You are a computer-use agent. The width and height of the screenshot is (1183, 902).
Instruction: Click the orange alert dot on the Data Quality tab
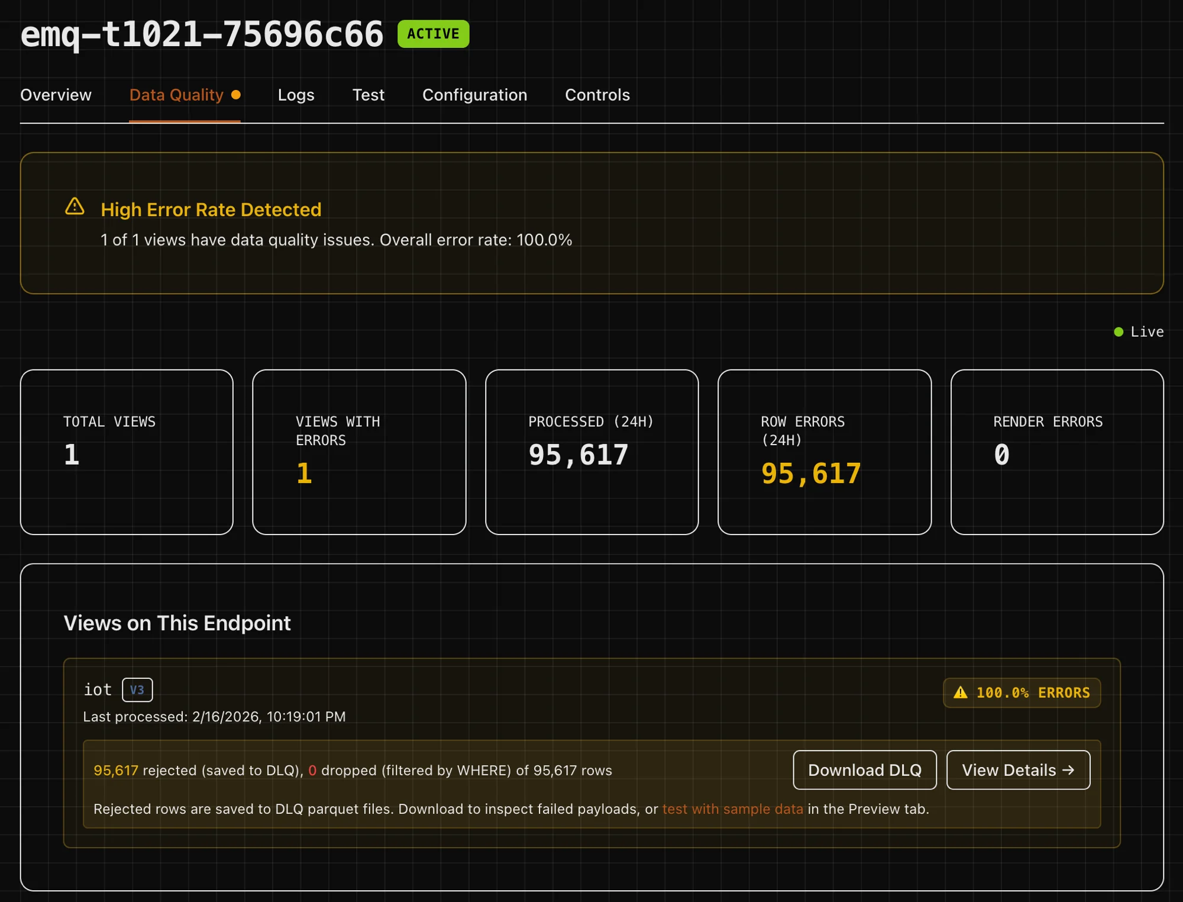[237, 94]
